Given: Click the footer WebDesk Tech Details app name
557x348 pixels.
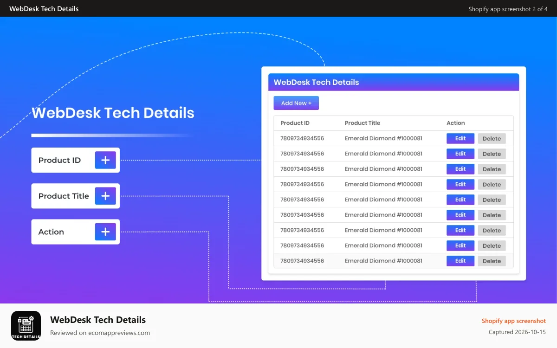Looking at the screenshot, I should [98, 320].
